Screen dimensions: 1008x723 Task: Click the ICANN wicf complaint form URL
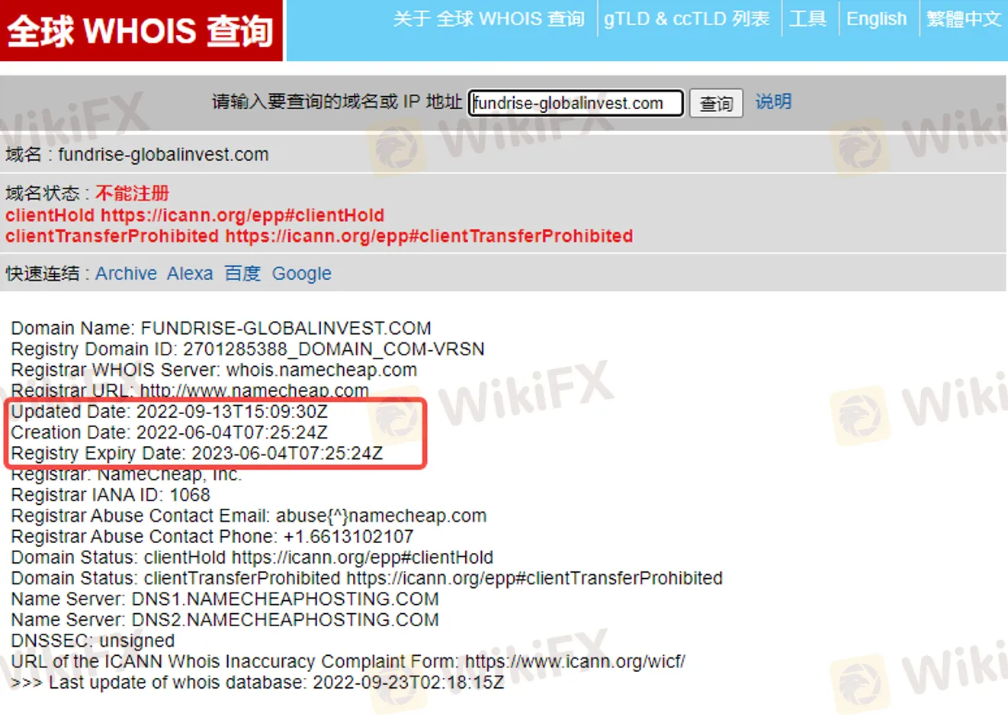tap(575, 661)
